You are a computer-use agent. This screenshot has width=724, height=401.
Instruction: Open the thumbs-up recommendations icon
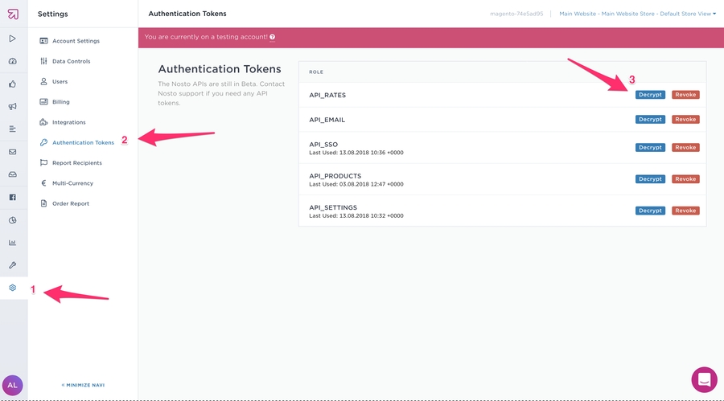click(x=13, y=84)
